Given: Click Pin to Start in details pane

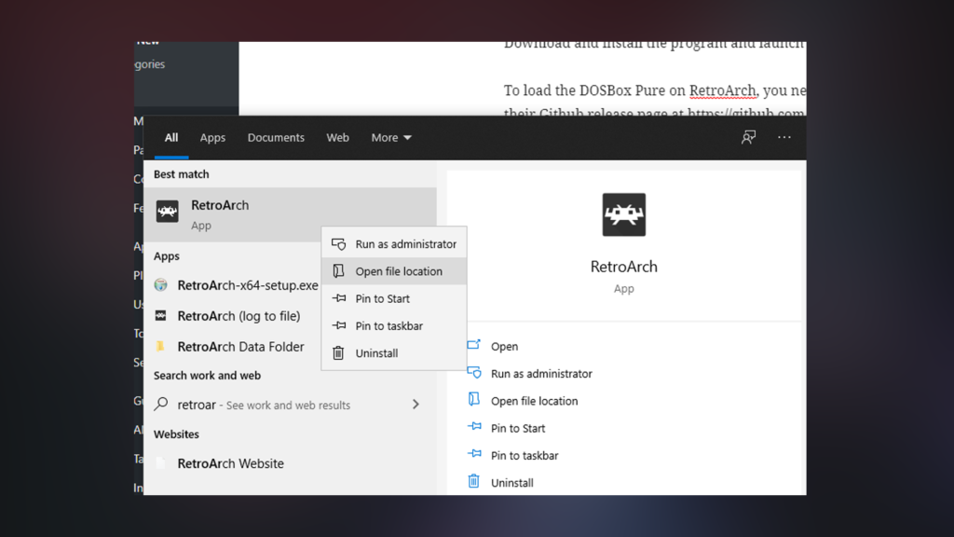Looking at the screenshot, I should 518,429.
